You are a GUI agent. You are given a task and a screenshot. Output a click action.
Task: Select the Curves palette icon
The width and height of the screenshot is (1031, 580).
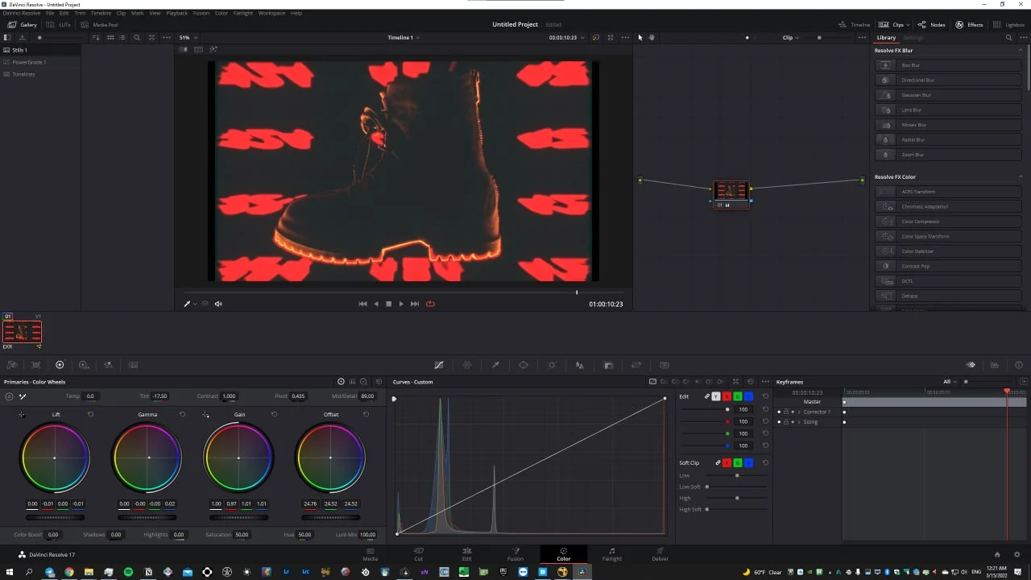tap(439, 365)
